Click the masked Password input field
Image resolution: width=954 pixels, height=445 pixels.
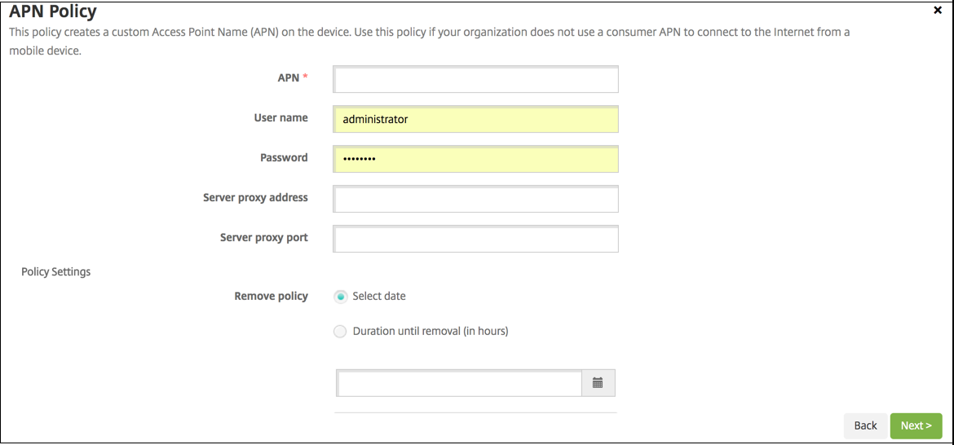pyautogui.click(x=476, y=159)
